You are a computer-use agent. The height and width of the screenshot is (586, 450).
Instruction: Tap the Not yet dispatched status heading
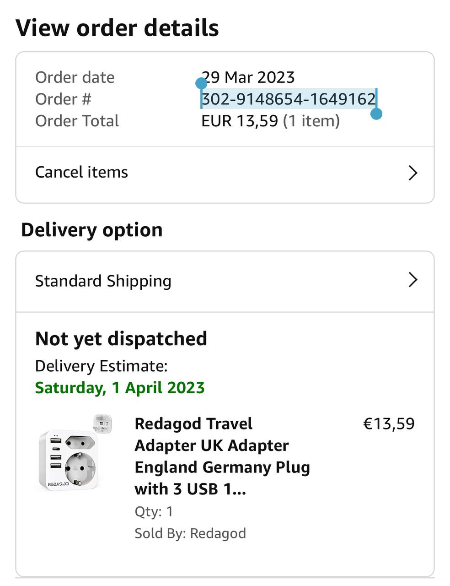pos(121,339)
